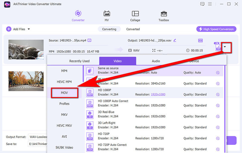Select the HD 1080P preset
This screenshot has height=153, width=242.
pos(154,93)
